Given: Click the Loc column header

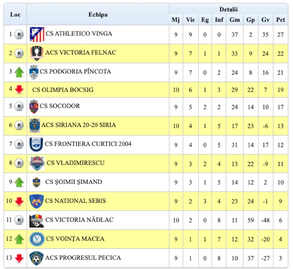Looking at the screenshot, I should coord(15,15).
